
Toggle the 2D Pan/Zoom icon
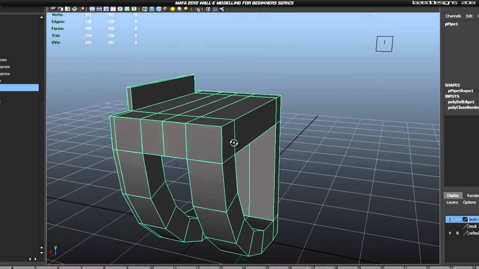[x=82, y=9]
